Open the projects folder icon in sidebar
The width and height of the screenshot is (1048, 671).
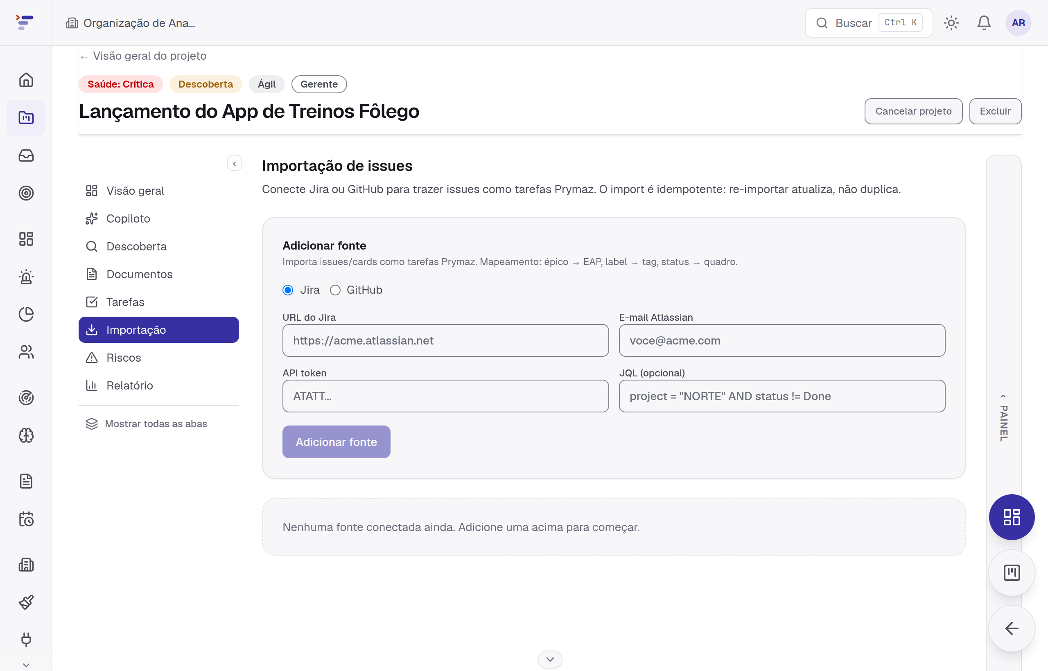pyautogui.click(x=26, y=118)
